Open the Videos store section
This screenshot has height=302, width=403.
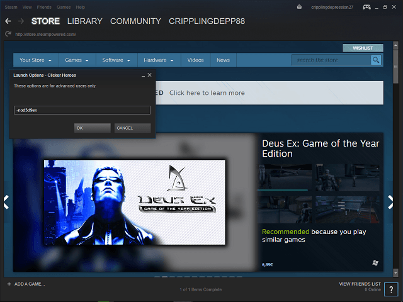196,60
